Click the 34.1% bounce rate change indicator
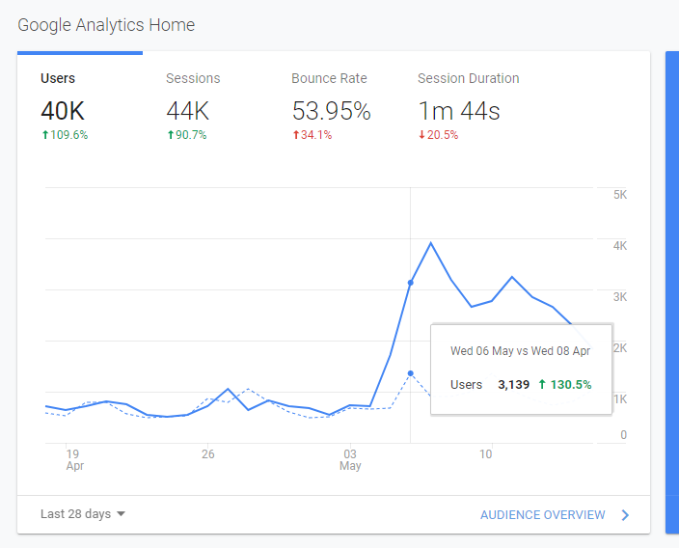This screenshot has height=548, width=679. click(x=312, y=135)
